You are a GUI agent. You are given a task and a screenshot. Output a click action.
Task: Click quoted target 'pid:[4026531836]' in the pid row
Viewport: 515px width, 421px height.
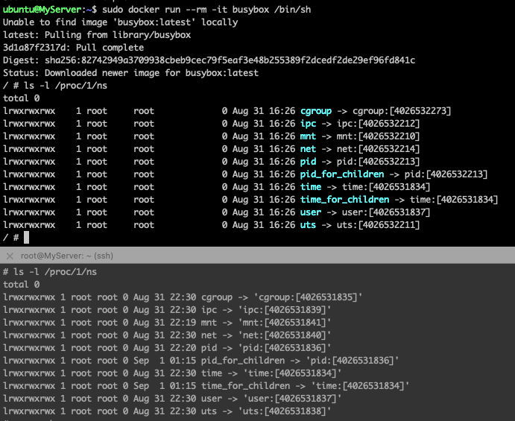(284, 348)
